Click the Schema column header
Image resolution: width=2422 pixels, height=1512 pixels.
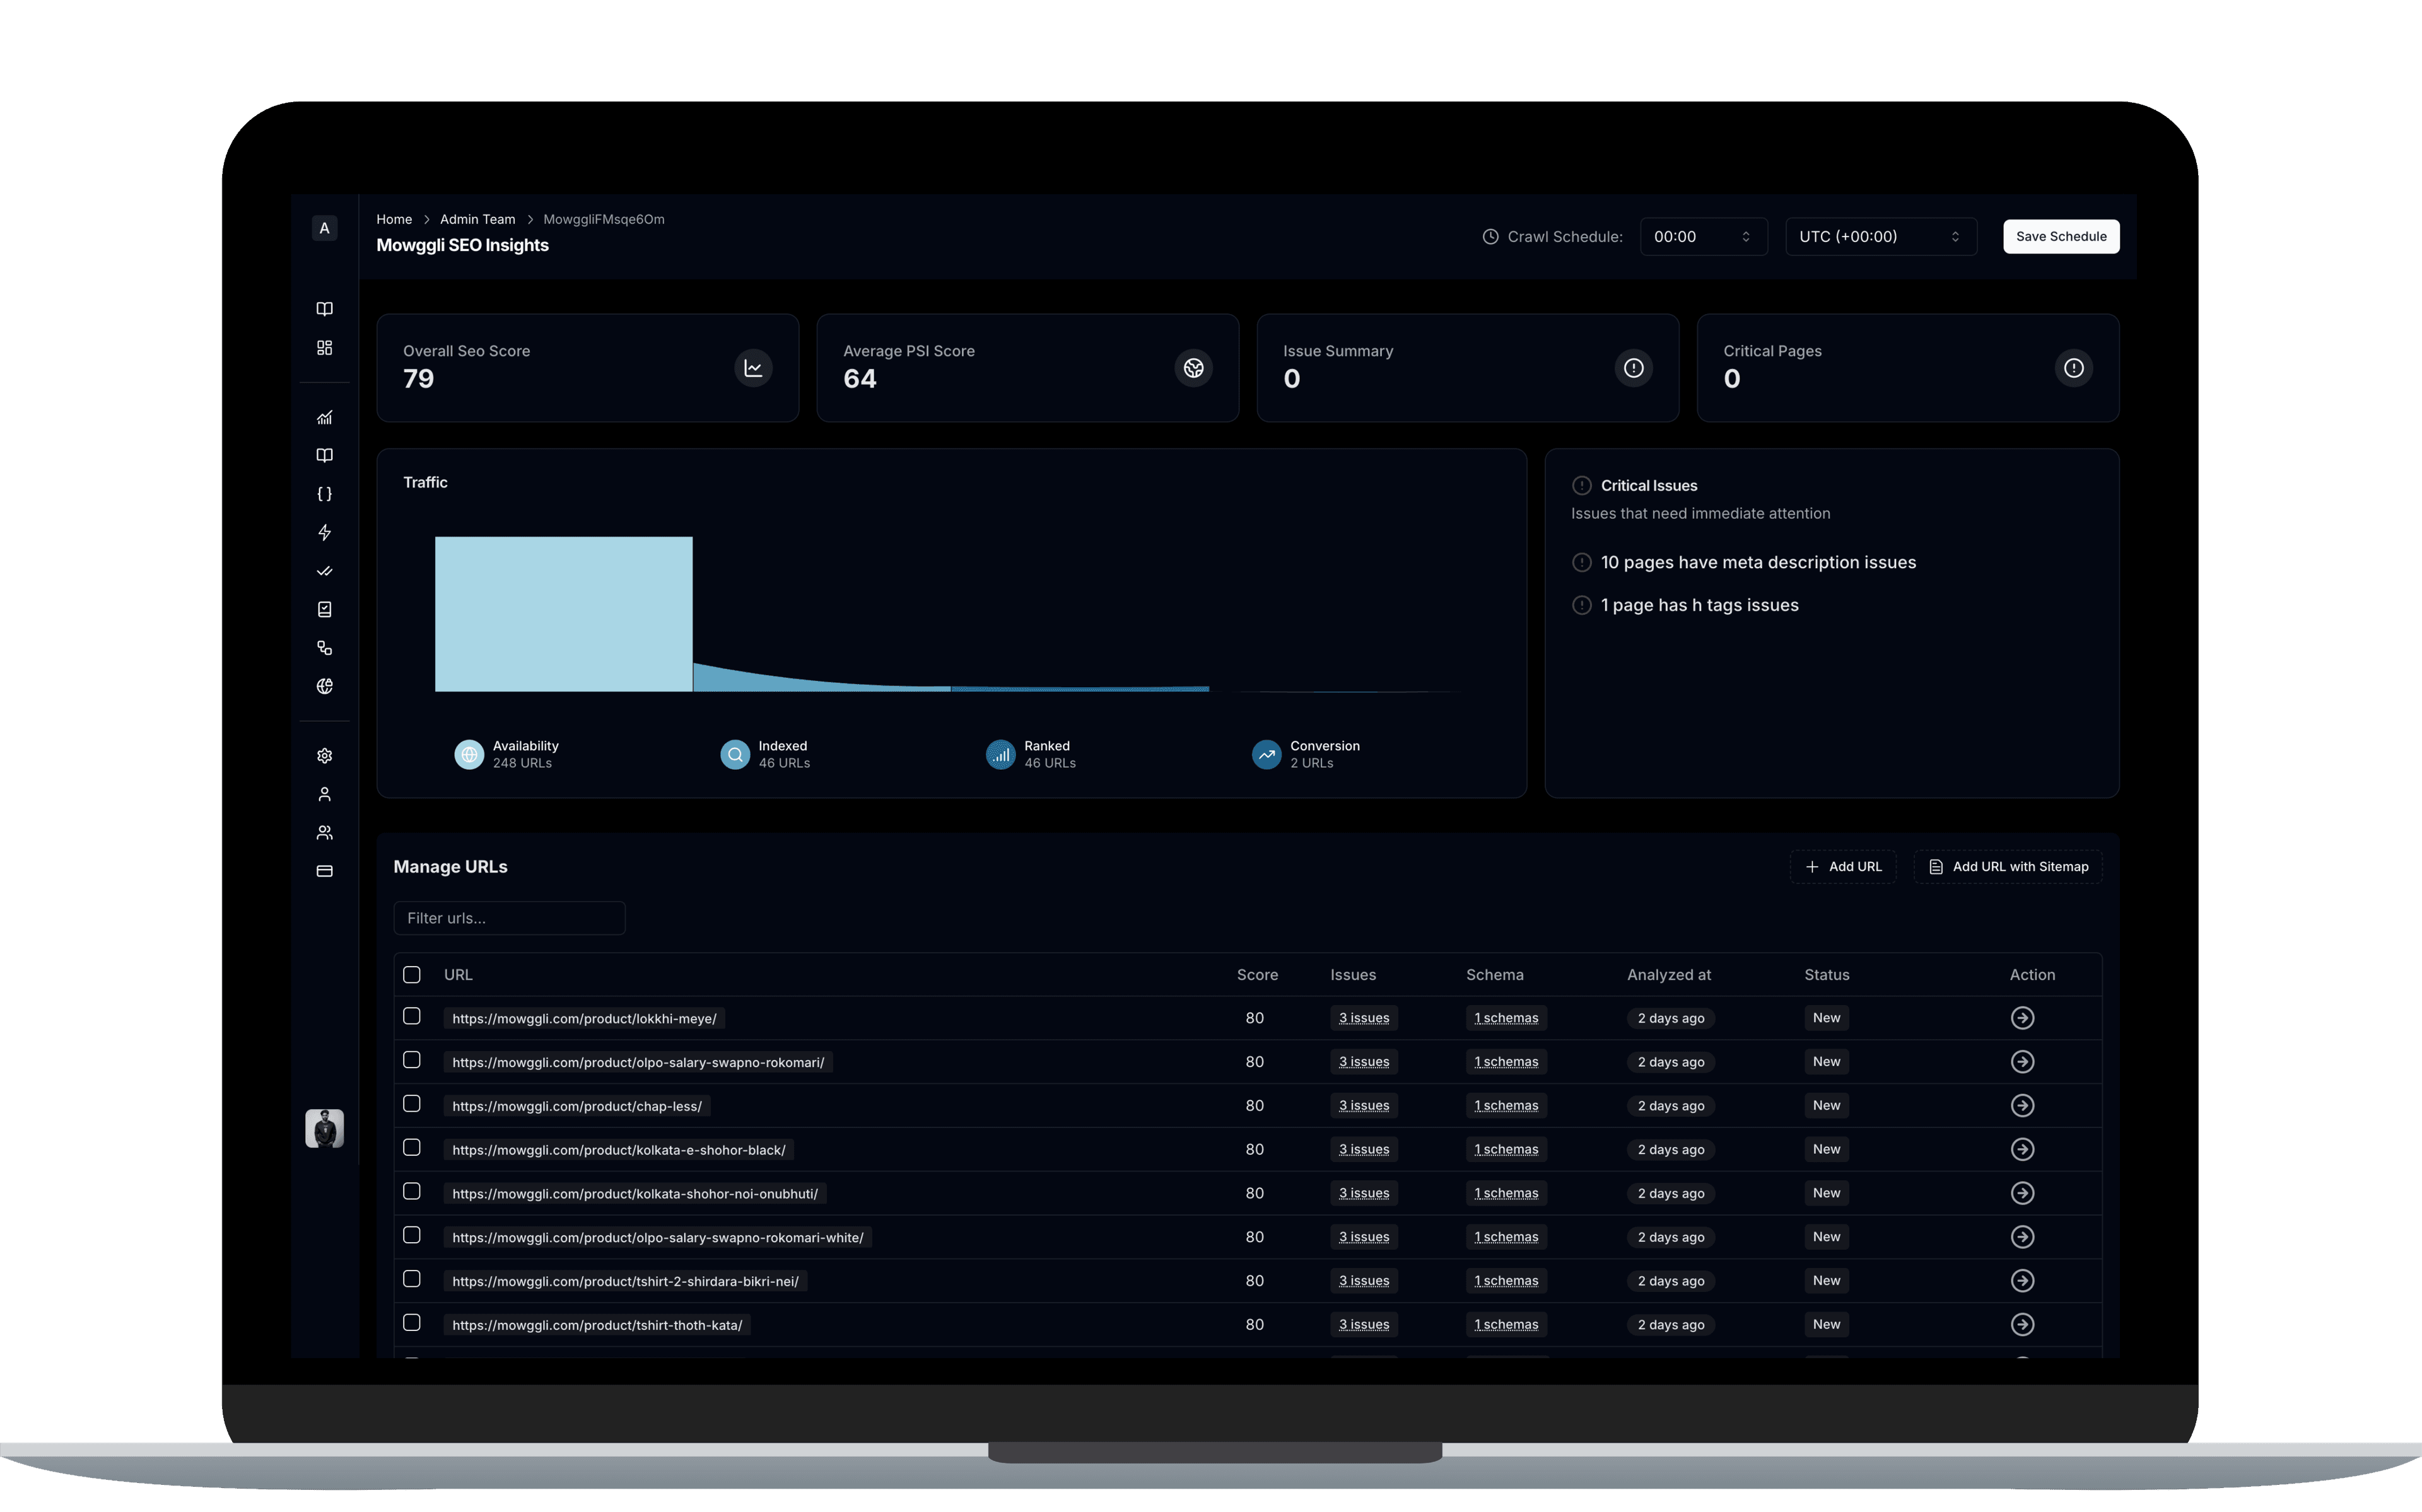coord(1494,975)
